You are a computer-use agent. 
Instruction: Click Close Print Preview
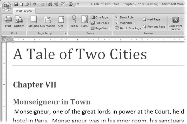175,23
